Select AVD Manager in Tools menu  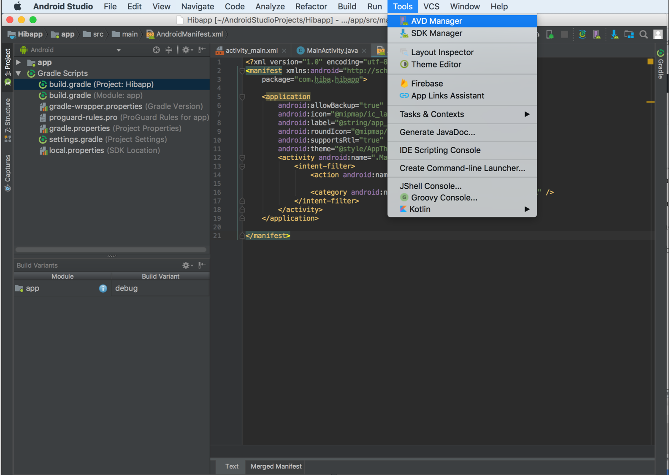462,21
